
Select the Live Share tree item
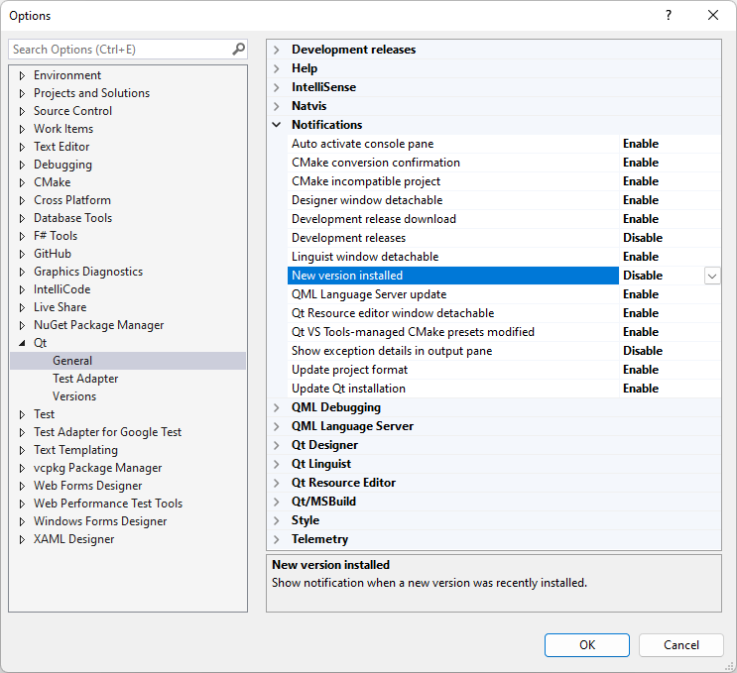point(61,307)
